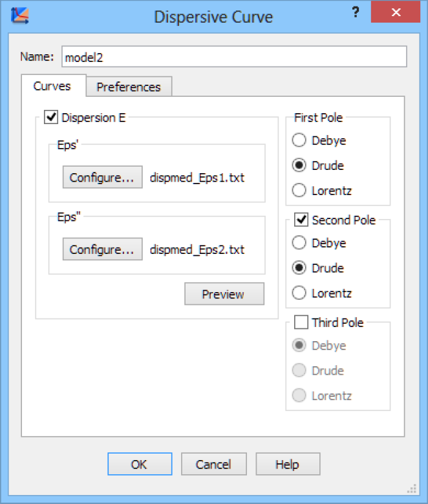Configure the Eps'' curve file
This screenshot has height=504, width=428.
pyautogui.click(x=102, y=249)
